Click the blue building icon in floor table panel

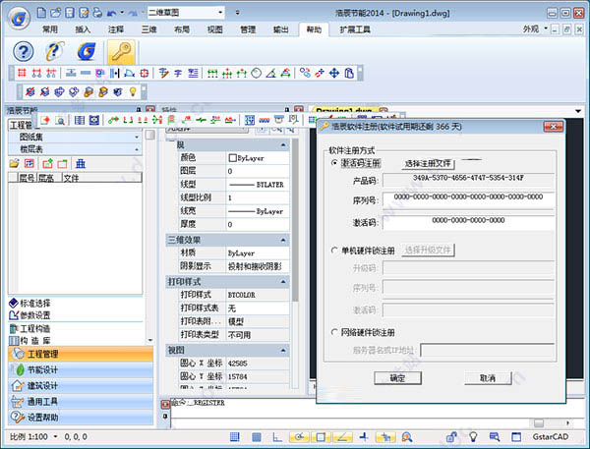(81, 163)
